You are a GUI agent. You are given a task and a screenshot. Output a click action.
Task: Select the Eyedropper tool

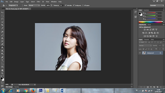click(2, 28)
